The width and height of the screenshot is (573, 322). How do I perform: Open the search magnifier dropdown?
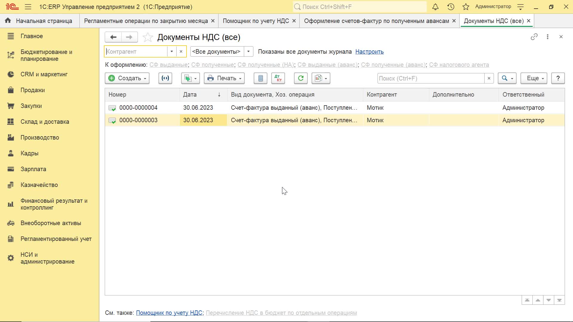point(507,78)
